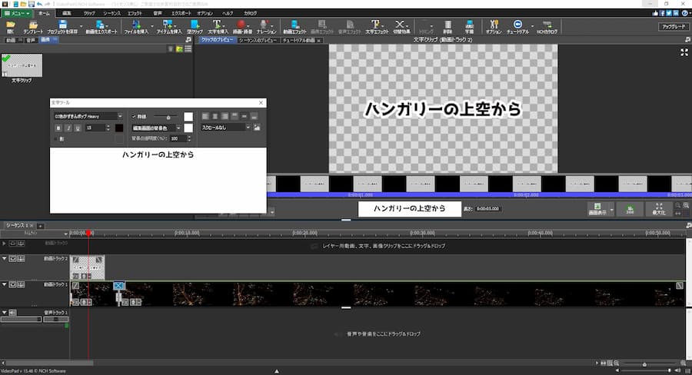This screenshot has height=375, width=692.
Task: Click the ナレーション microphone icon
Action: pyautogui.click(x=266, y=27)
